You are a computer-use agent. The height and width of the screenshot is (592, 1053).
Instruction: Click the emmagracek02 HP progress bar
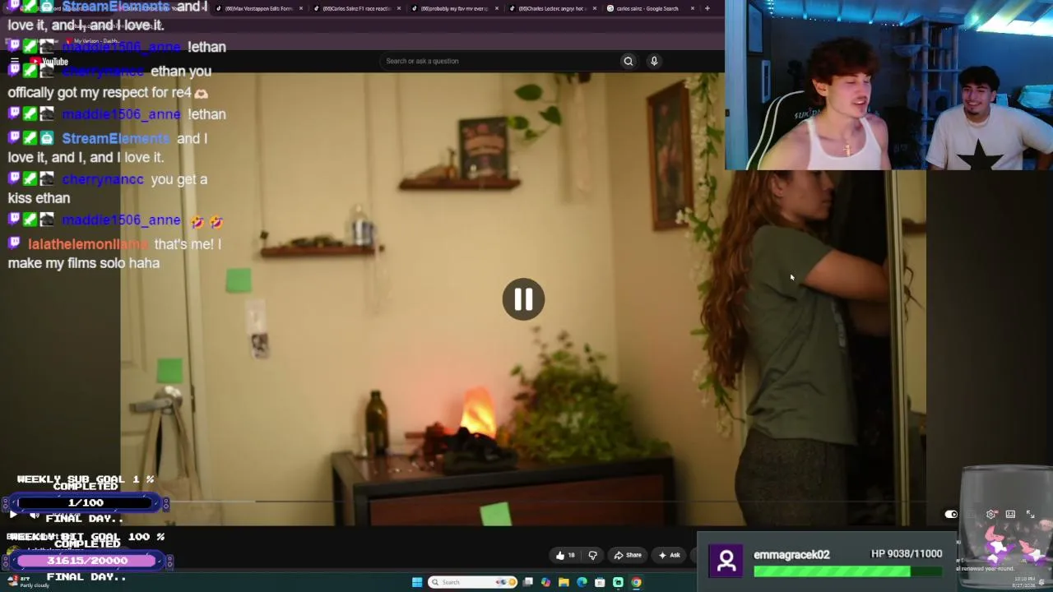pyautogui.click(x=848, y=571)
